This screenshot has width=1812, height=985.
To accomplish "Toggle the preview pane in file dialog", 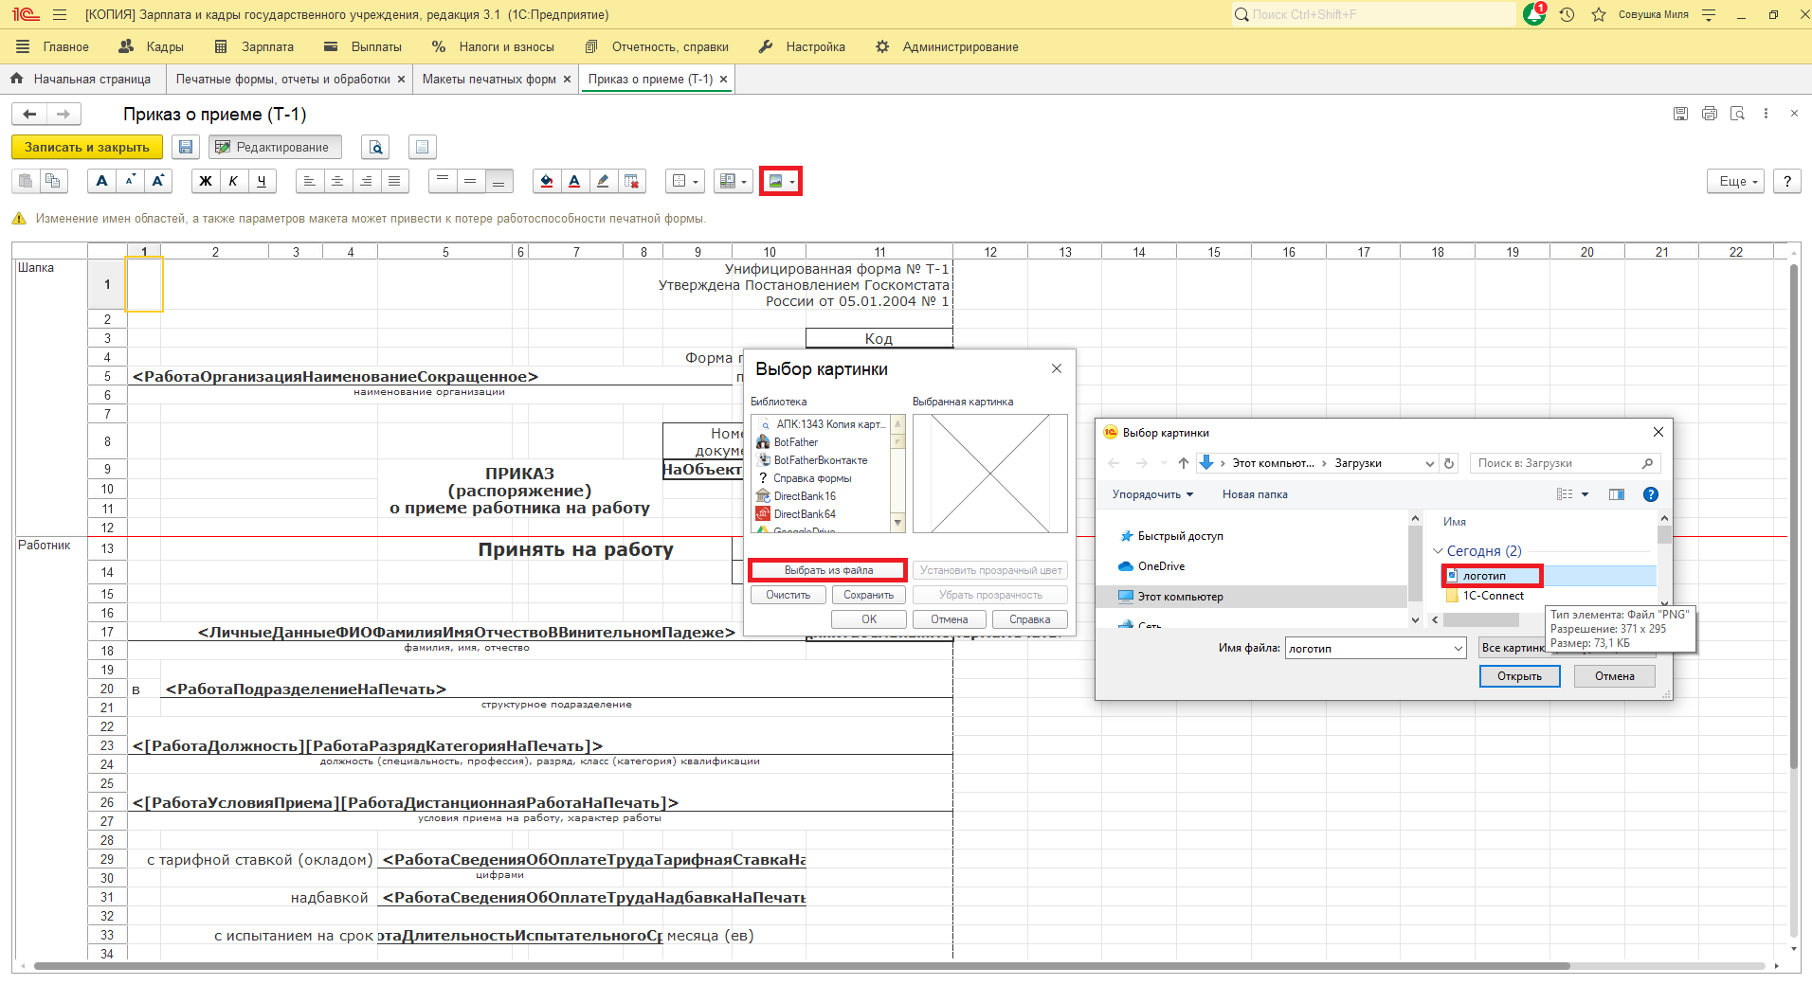I will point(1617,494).
